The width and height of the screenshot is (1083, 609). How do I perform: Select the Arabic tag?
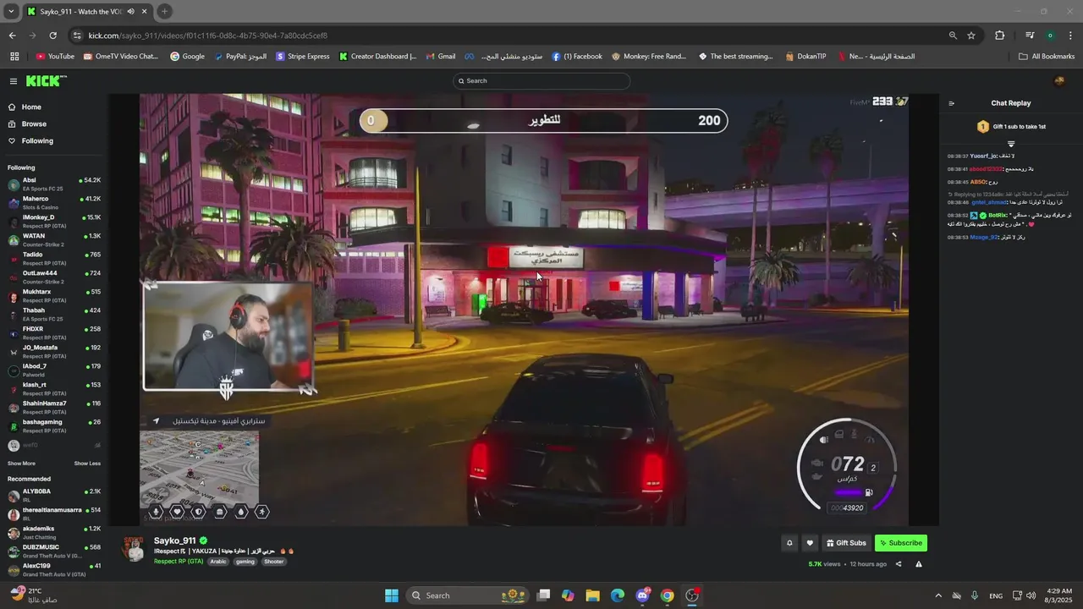218,562
